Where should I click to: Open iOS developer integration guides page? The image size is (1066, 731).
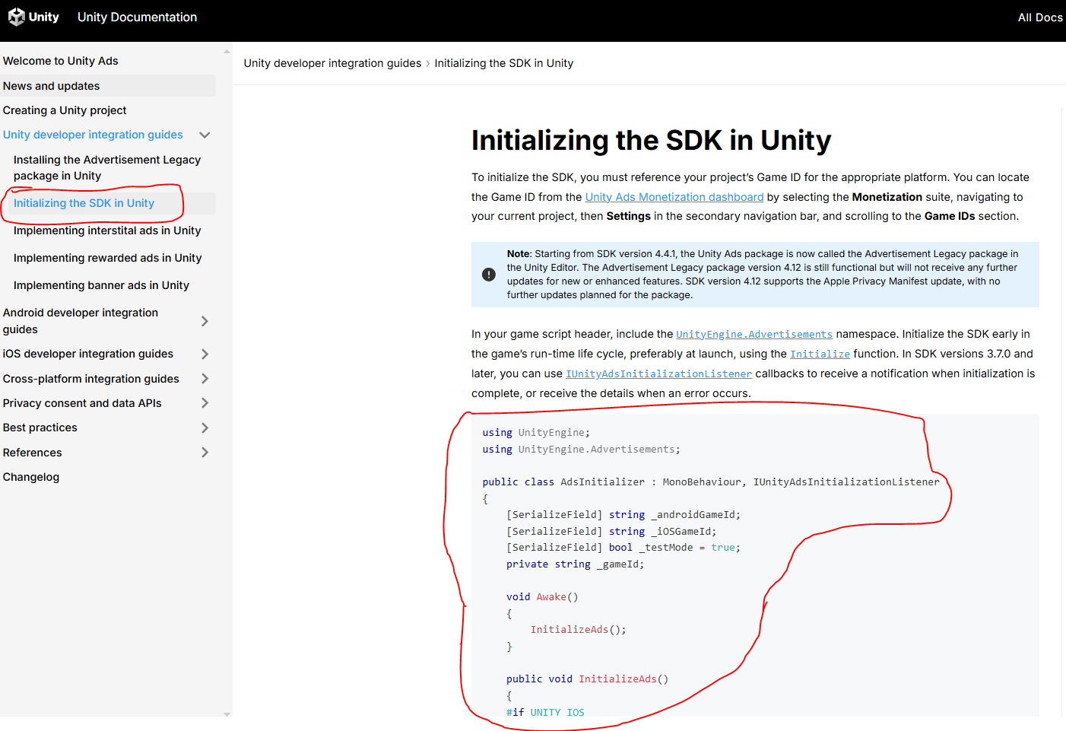(x=88, y=354)
